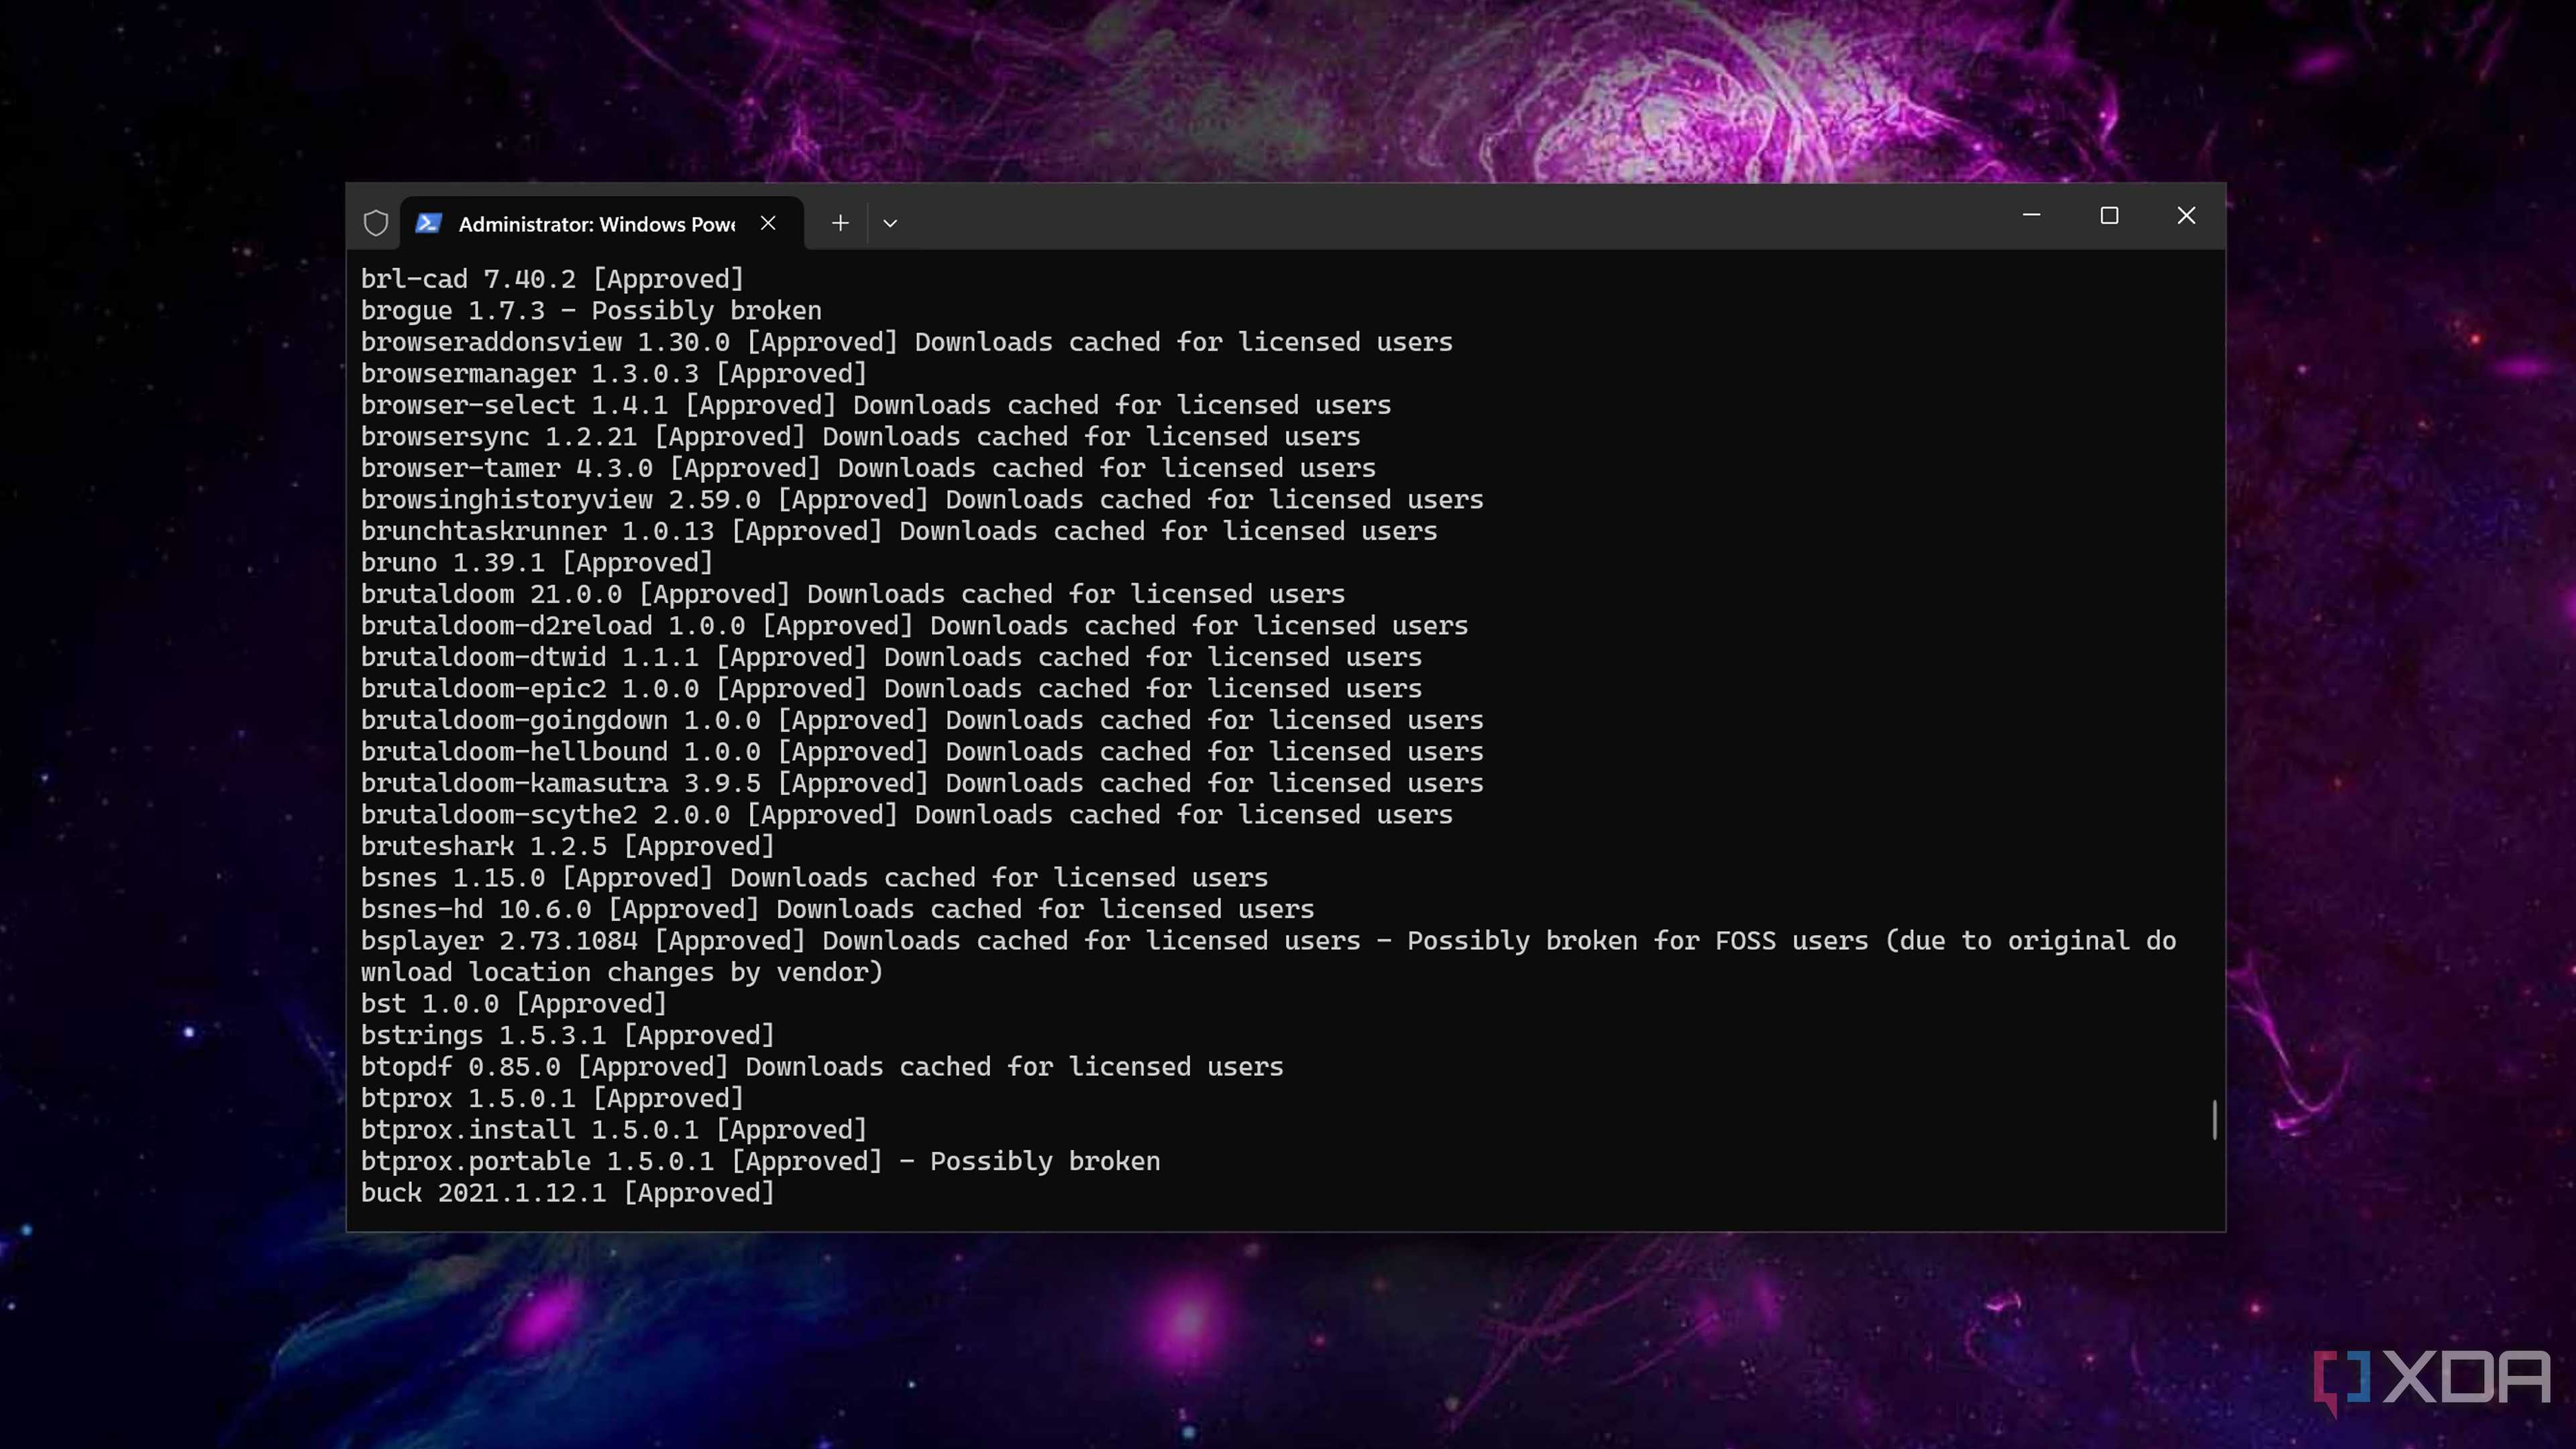Image resolution: width=2576 pixels, height=1449 pixels.
Task: Click the brutaldoom-epic2 1.0.0 line
Action: pos(891,689)
